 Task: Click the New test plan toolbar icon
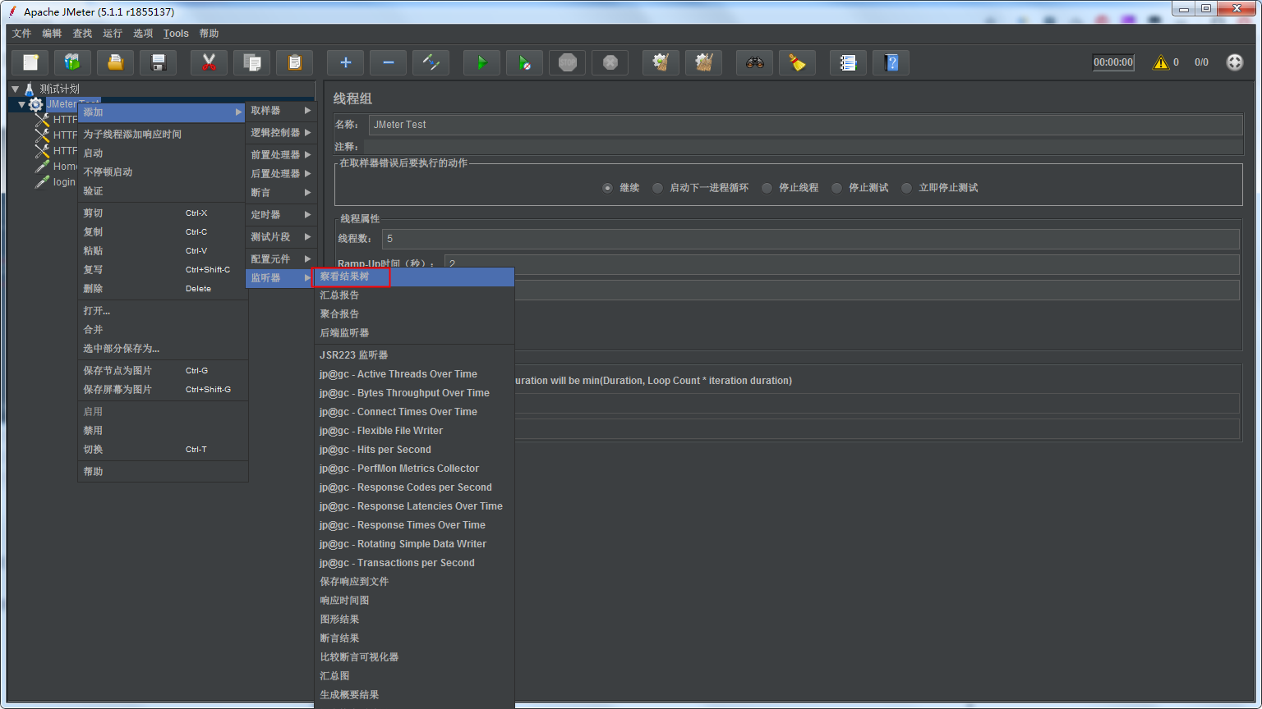click(30, 62)
